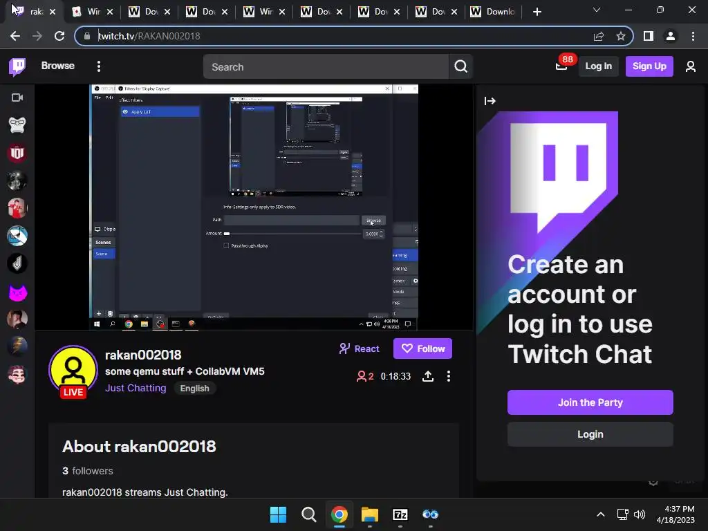
Task: Open File Explorer from taskbar
Action: (x=370, y=514)
